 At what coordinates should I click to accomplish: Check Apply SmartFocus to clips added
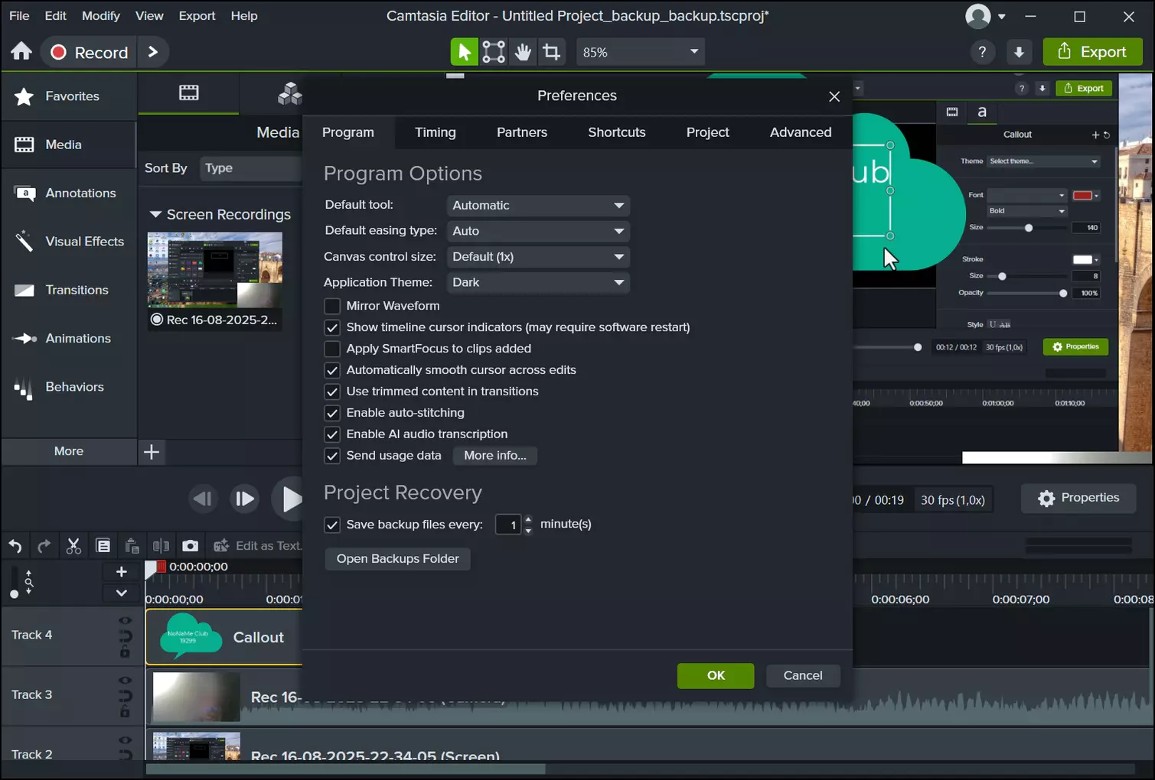click(332, 349)
